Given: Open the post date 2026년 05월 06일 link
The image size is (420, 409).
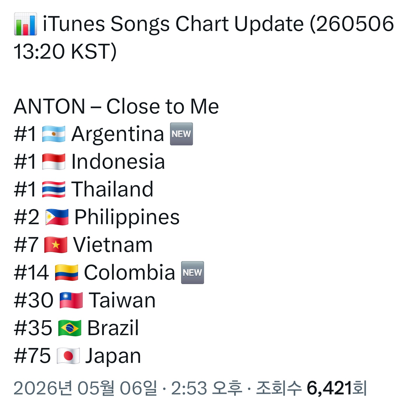Looking at the screenshot, I should (x=85, y=388).
